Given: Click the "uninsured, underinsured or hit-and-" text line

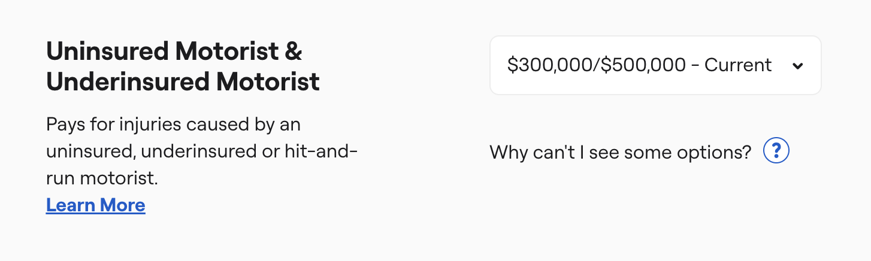Looking at the screenshot, I should tap(202, 151).
